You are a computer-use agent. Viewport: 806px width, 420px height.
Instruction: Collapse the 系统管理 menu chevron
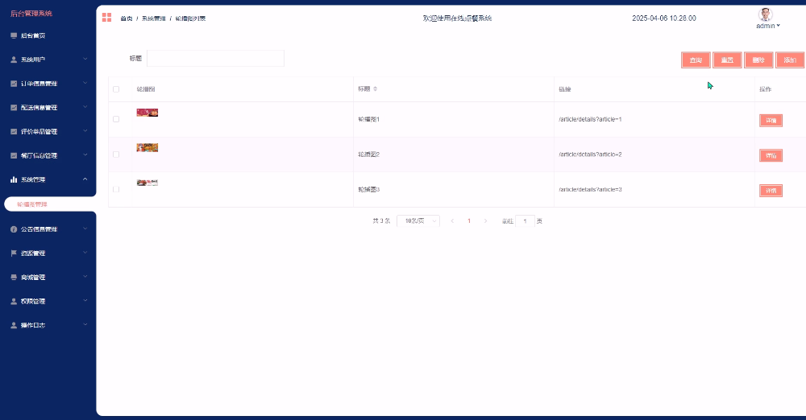[x=85, y=179]
